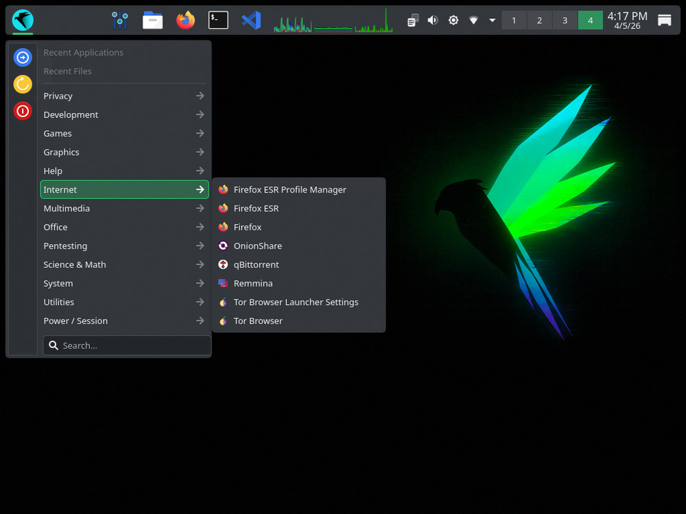Open the Power / Session menu category
The height and width of the screenshot is (514, 686).
pyautogui.click(x=75, y=320)
